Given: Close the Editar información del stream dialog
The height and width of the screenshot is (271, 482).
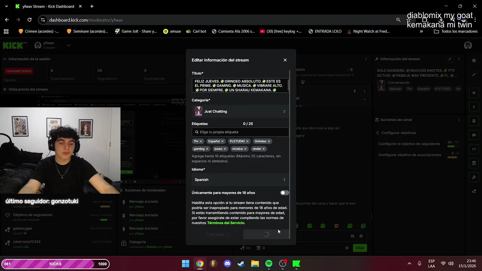Looking at the screenshot, I should 285,60.
